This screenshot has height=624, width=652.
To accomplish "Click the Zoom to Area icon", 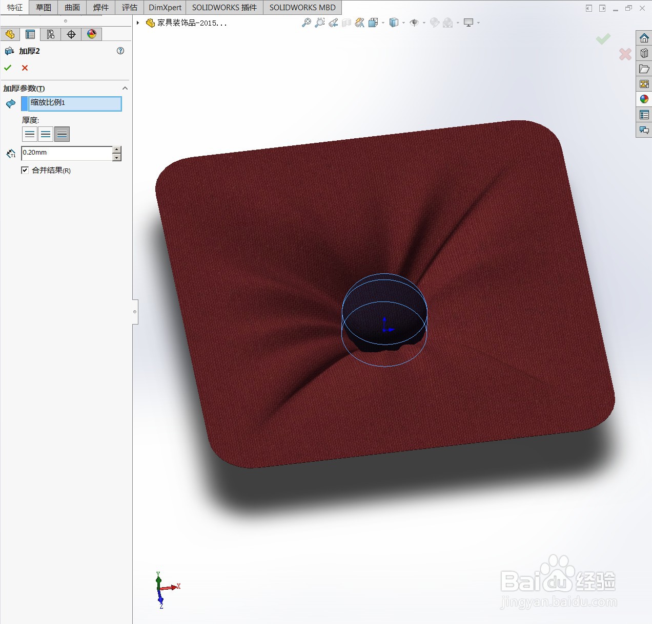I will pos(320,23).
